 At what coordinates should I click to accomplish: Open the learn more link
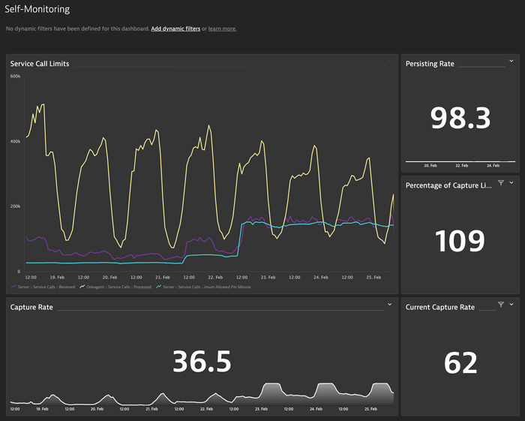(223, 29)
